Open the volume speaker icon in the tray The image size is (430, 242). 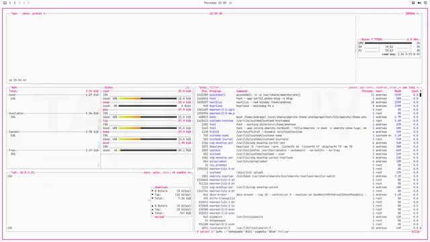point(419,3)
